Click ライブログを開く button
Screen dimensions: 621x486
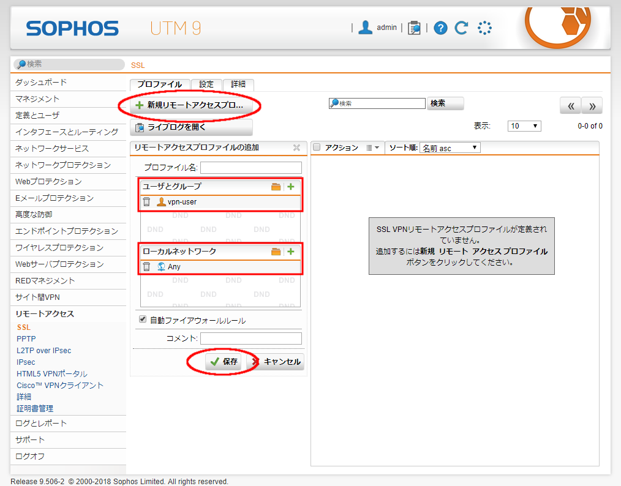tap(191, 127)
